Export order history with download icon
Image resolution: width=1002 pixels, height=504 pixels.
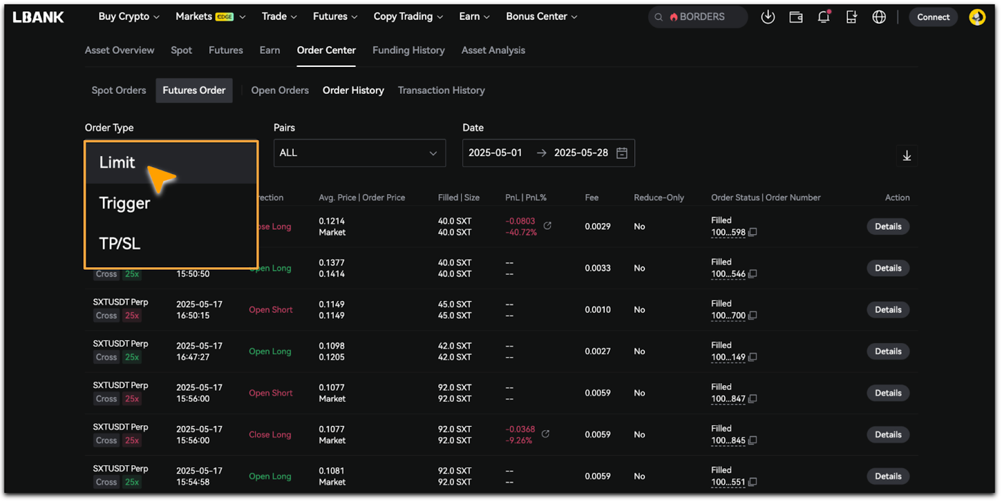906,156
